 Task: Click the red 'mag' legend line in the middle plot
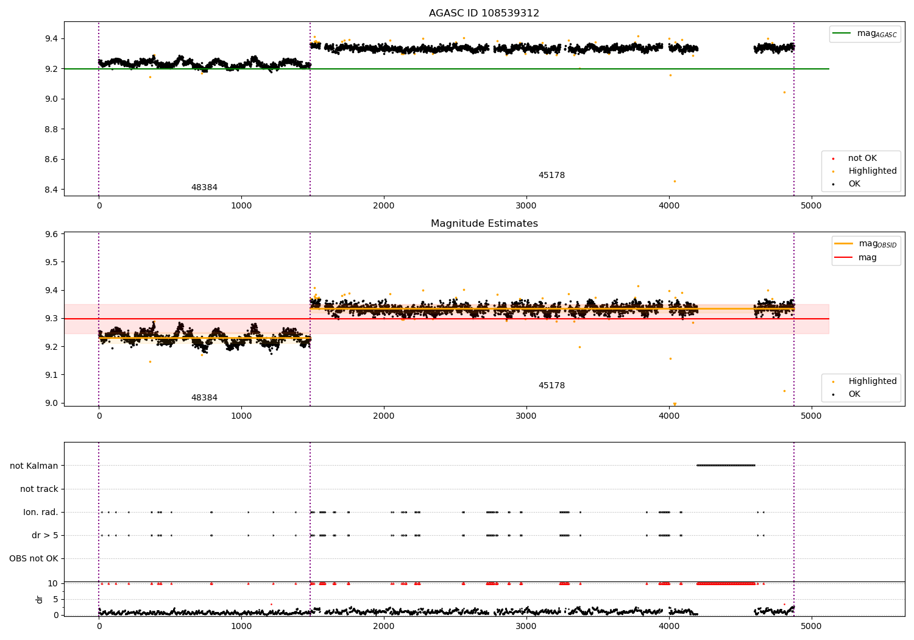tap(844, 258)
